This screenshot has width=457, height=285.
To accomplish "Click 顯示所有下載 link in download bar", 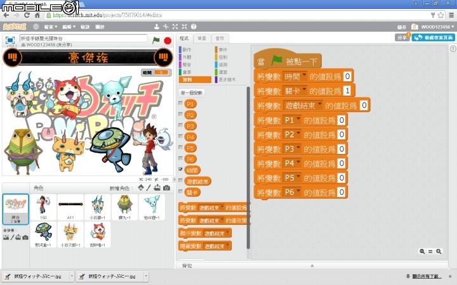I will pyautogui.click(x=427, y=276).
